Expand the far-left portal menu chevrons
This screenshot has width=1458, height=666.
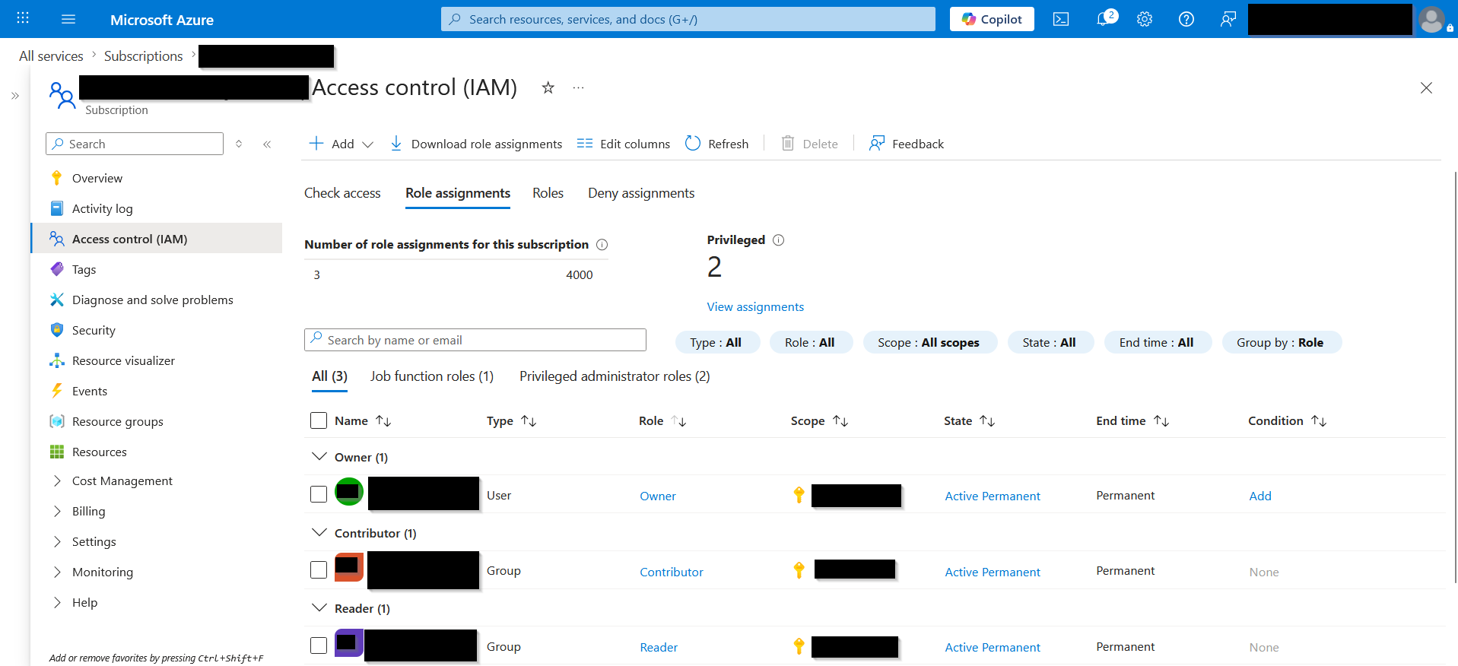point(15,96)
